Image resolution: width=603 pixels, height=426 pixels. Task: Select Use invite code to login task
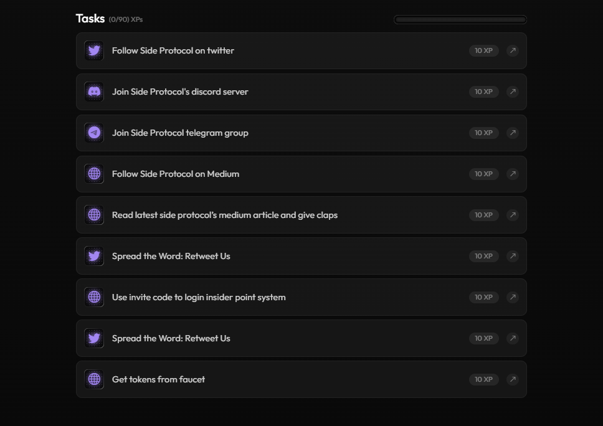click(x=301, y=297)
